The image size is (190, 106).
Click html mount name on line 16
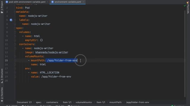[43, 64]
